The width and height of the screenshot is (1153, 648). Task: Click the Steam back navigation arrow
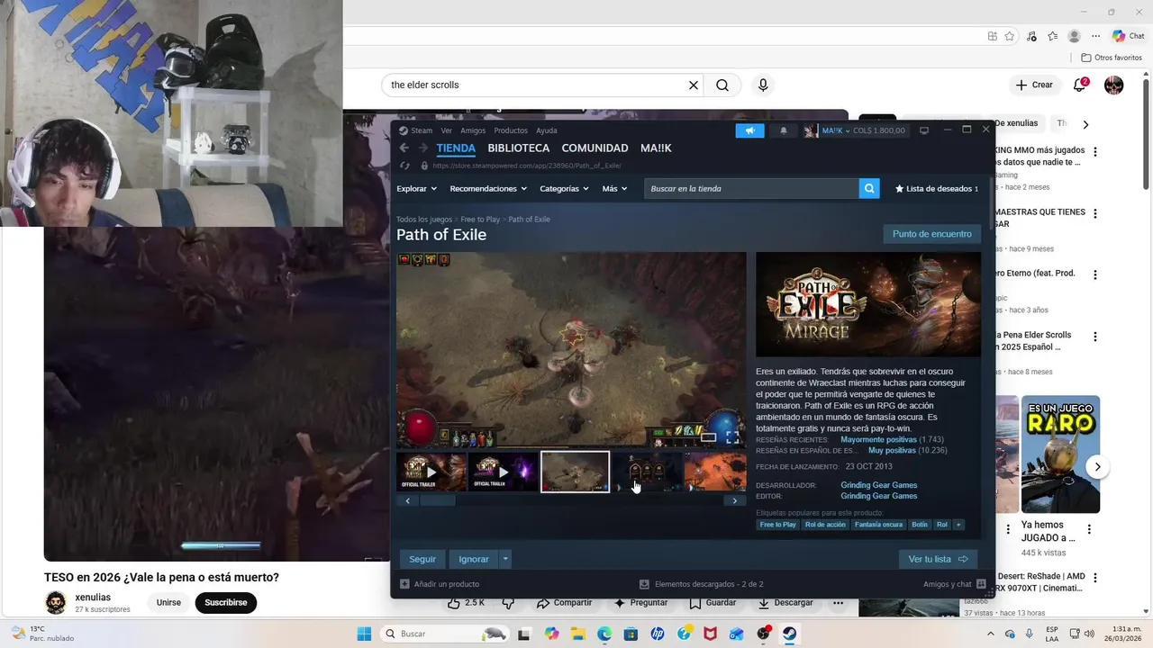tap(404, 148)
